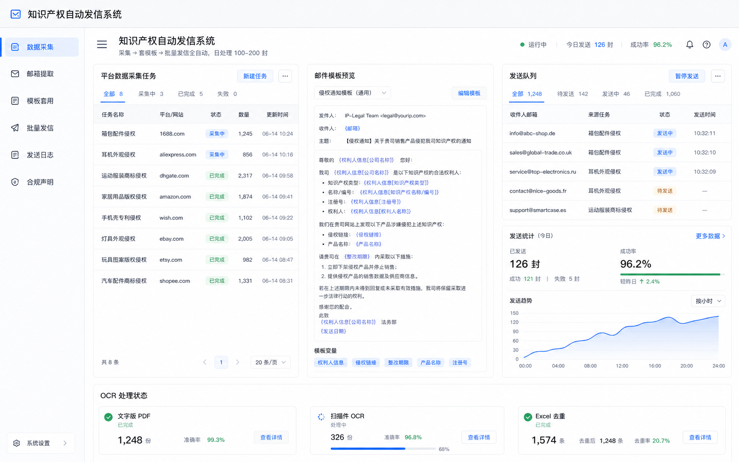
Task: Click the shopee.com platform cell
Action: (x=175, y=281)
